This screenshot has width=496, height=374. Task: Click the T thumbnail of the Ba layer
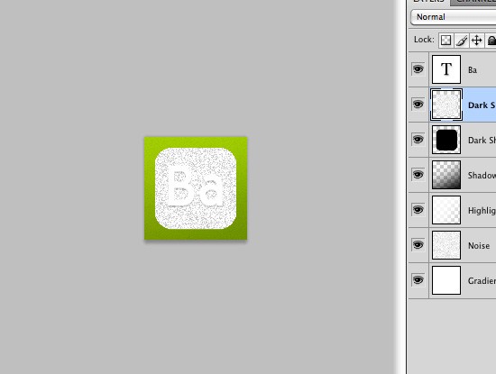pyautogui.click(x=446, y=69)
